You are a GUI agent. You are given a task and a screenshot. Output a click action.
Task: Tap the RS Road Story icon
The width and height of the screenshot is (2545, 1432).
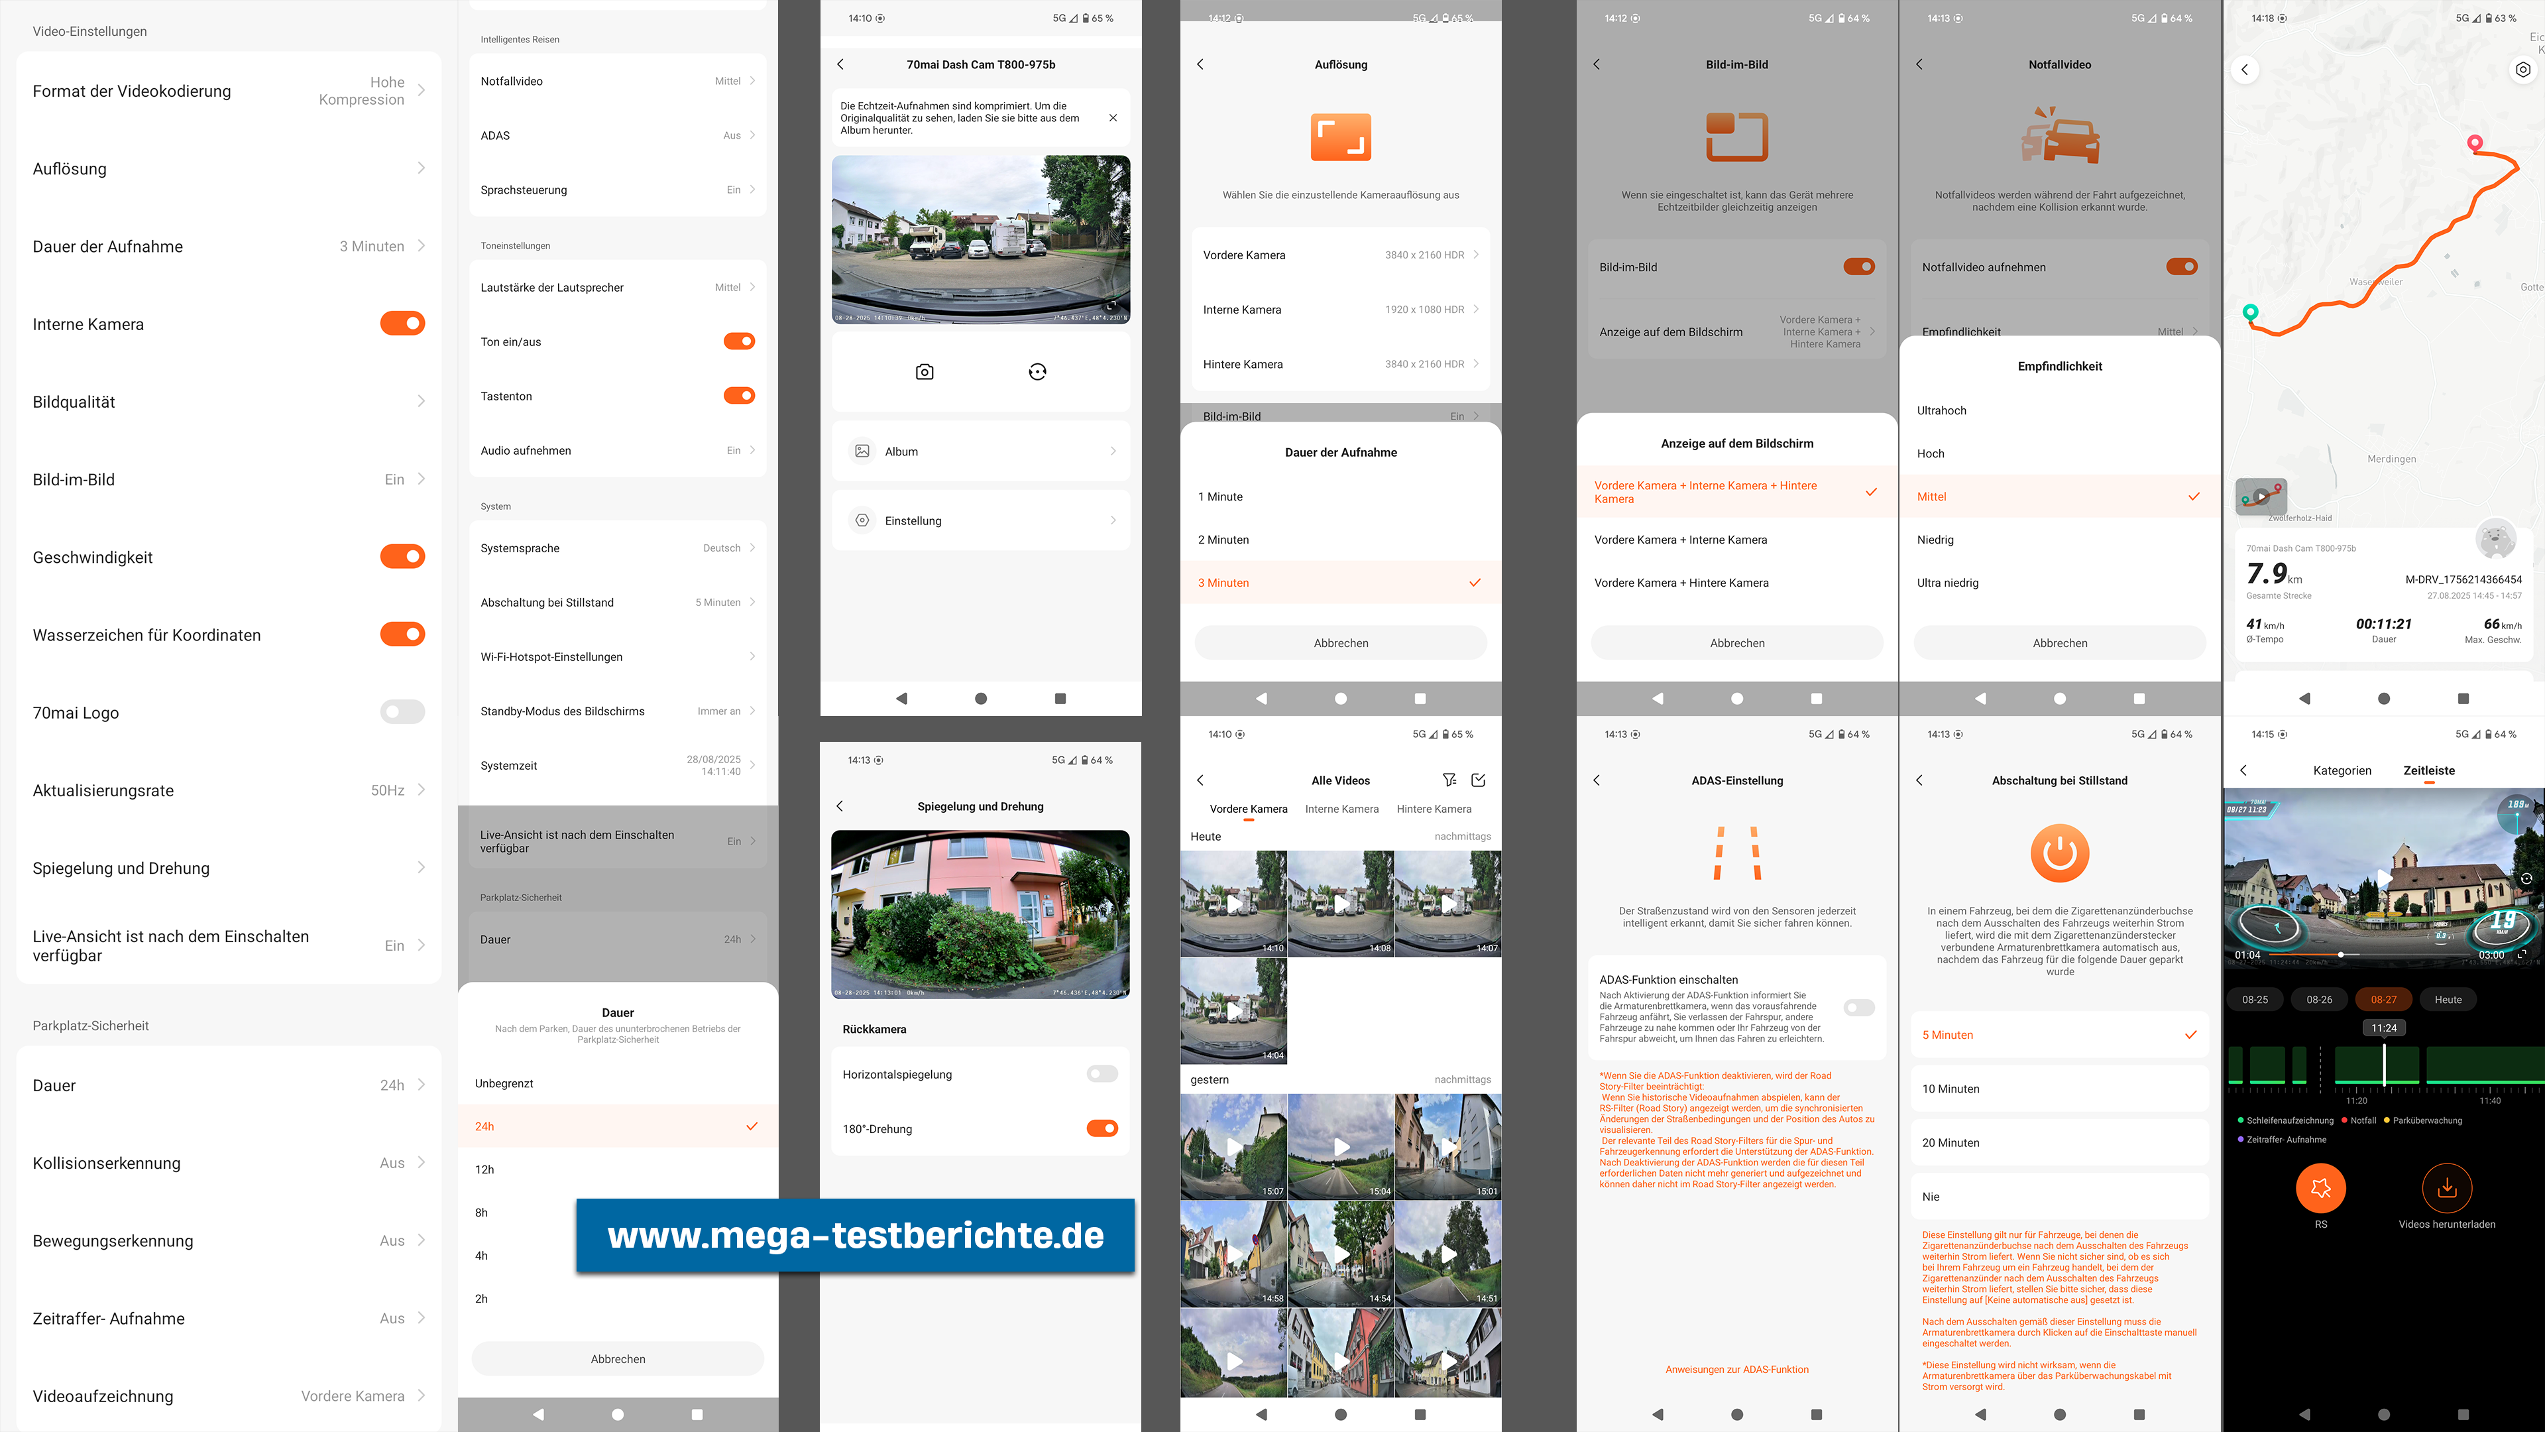(2320, 1188)
